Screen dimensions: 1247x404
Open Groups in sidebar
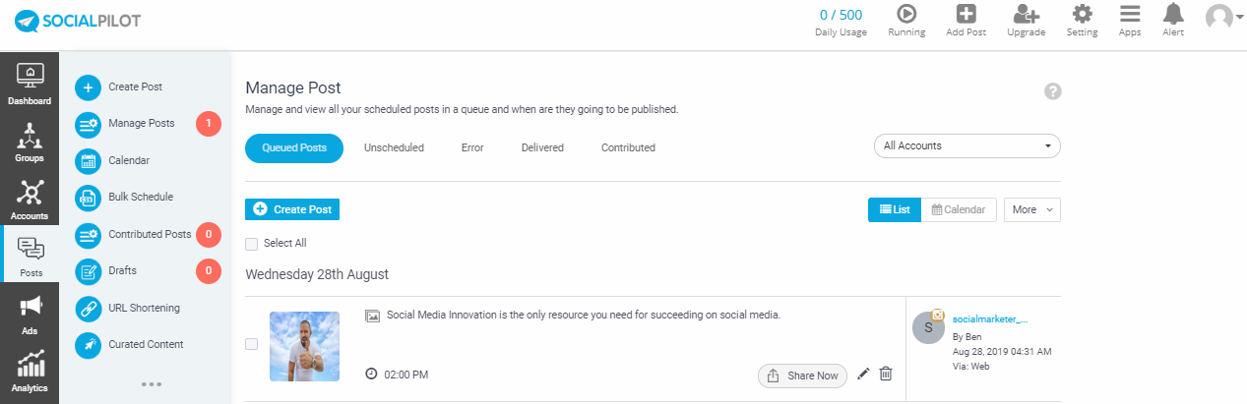click(x=30, y=141)
